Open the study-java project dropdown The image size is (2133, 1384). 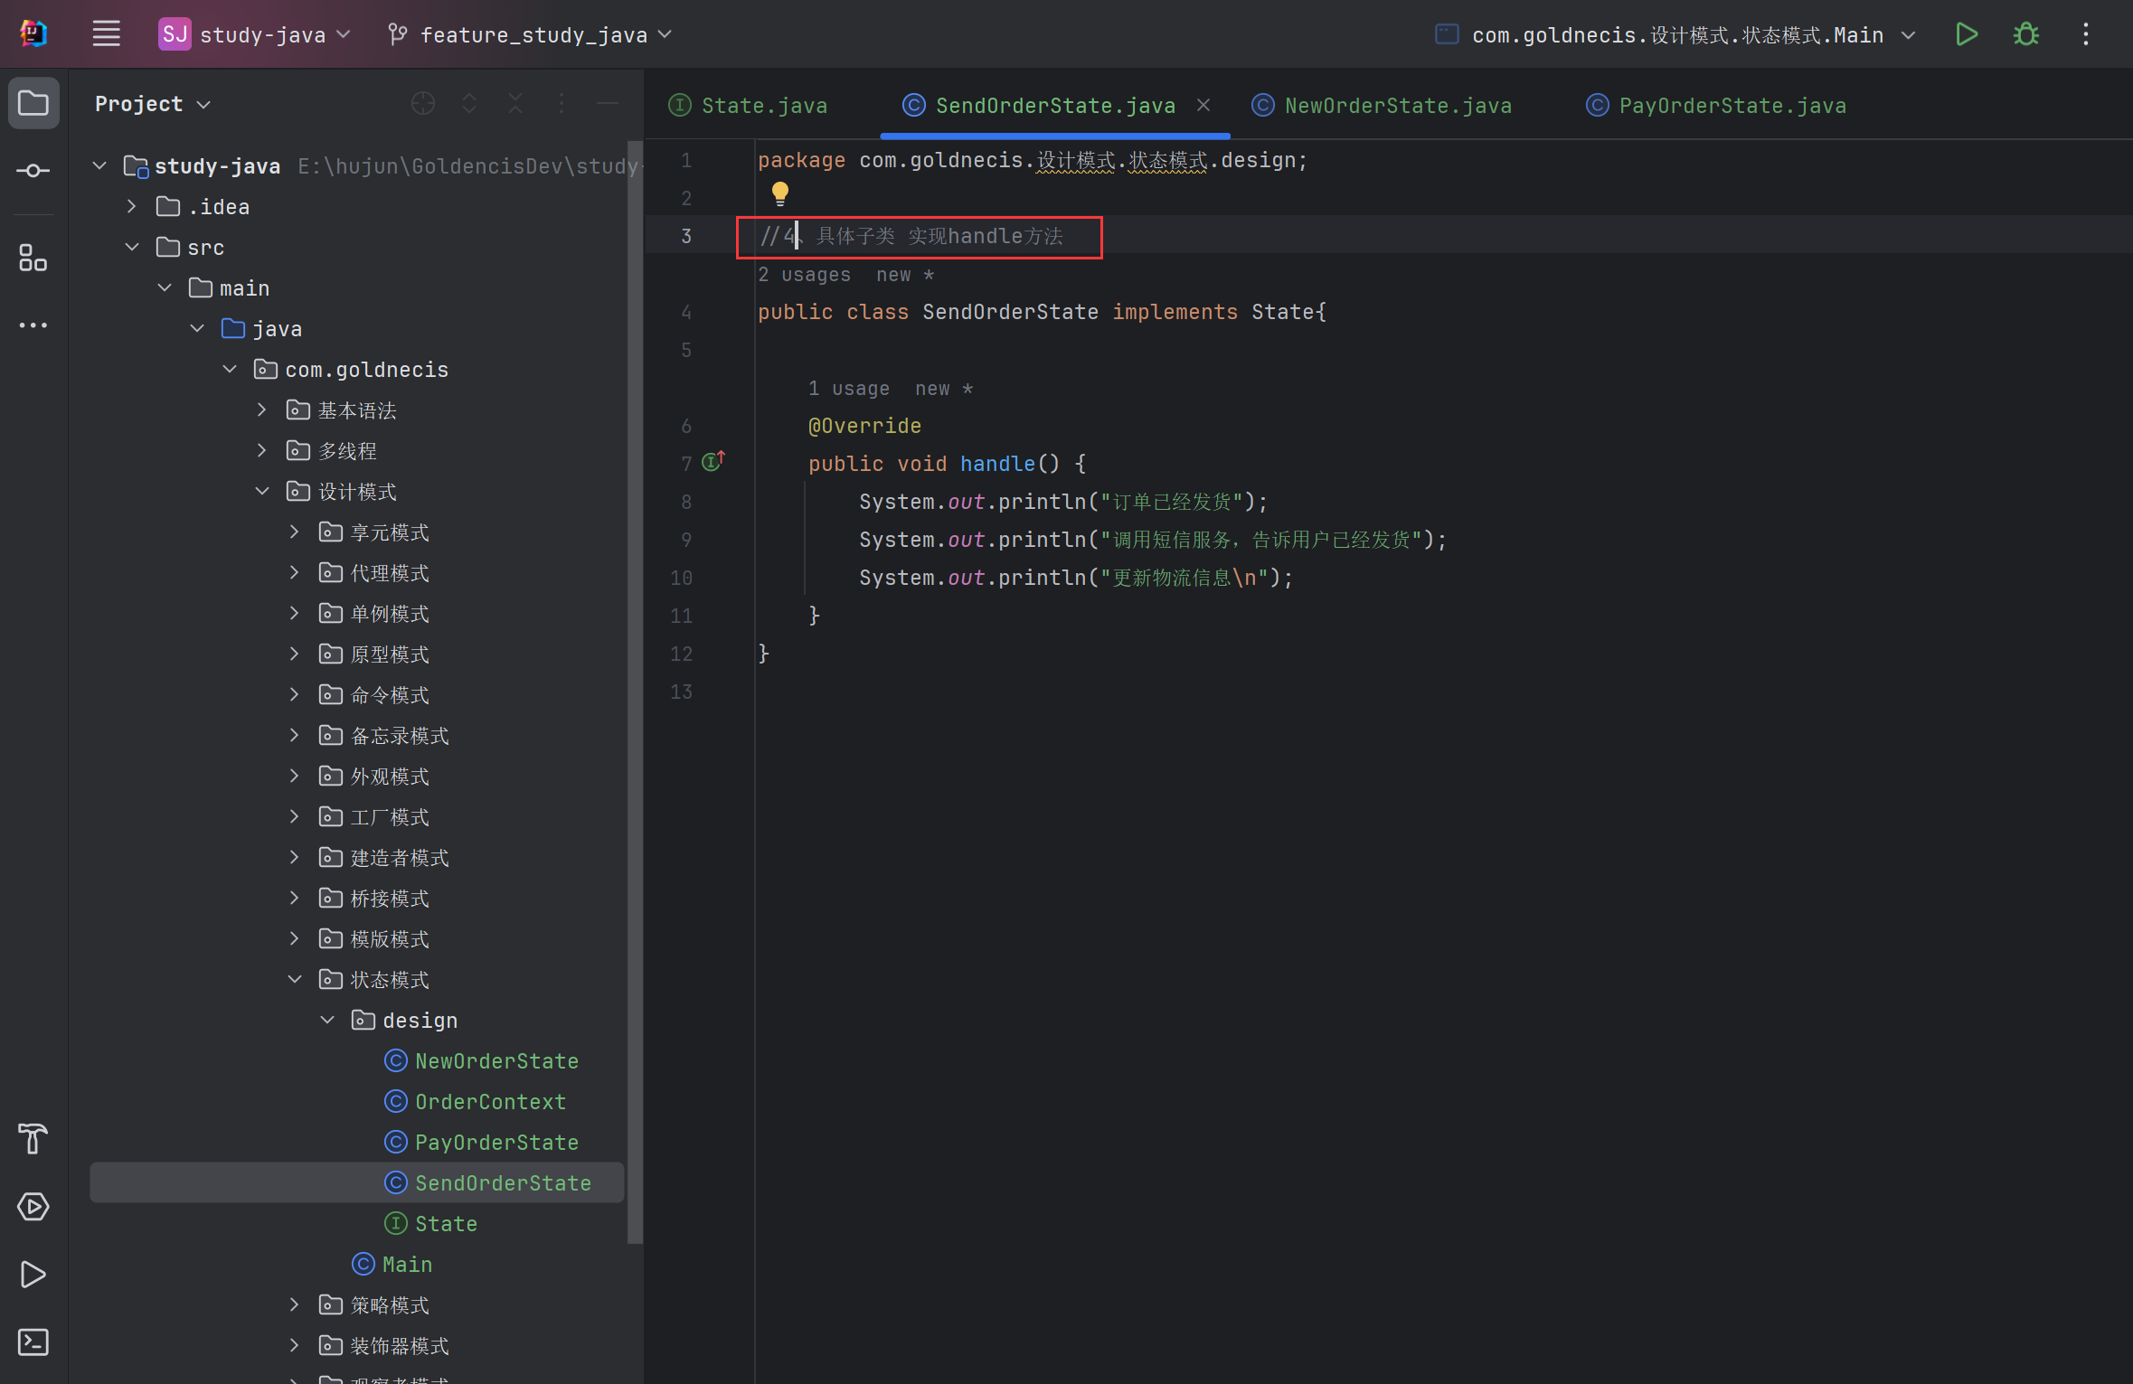(x=255, y=34)
